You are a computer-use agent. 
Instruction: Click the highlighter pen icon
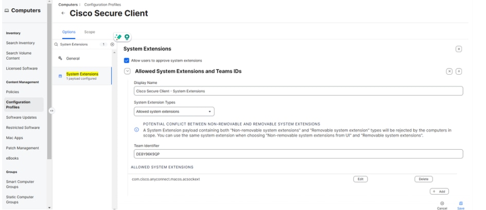pyautogui.click(x=119, y=37)
